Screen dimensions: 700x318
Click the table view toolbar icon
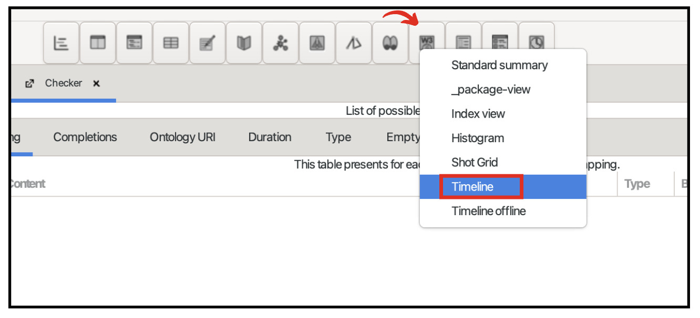(171, 43)
